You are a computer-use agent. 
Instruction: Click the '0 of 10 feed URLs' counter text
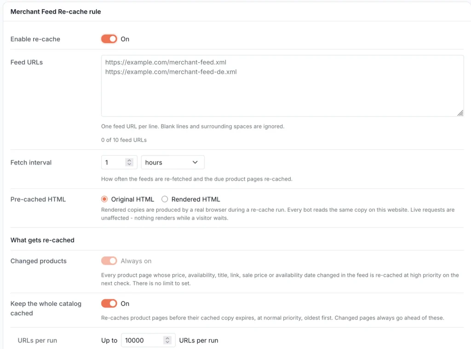point(124,140)
